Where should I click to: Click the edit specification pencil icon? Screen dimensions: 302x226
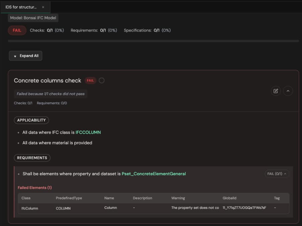coord(276,91)
